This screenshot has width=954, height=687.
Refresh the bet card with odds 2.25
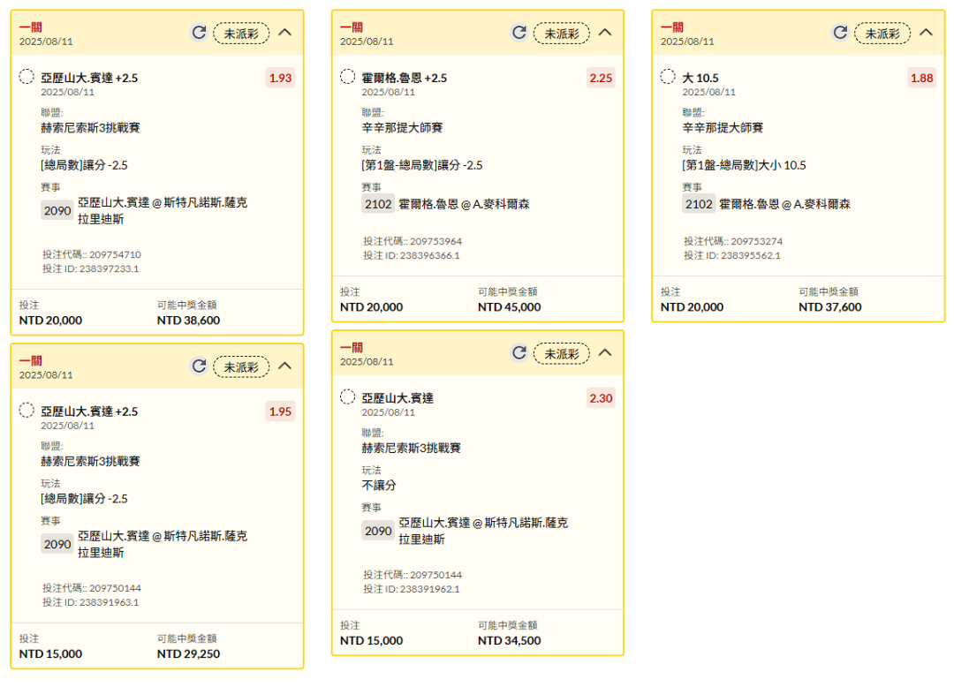click(519, 33)
